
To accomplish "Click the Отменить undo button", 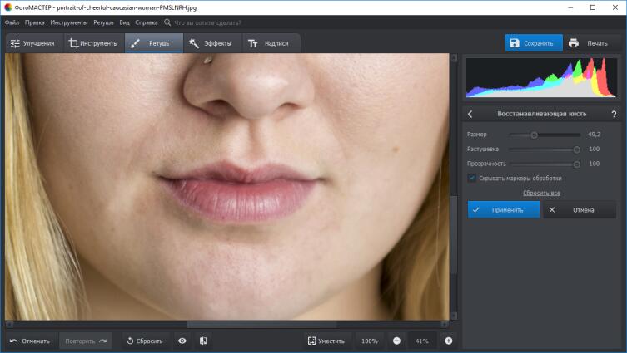I will (x=30, y=341).
